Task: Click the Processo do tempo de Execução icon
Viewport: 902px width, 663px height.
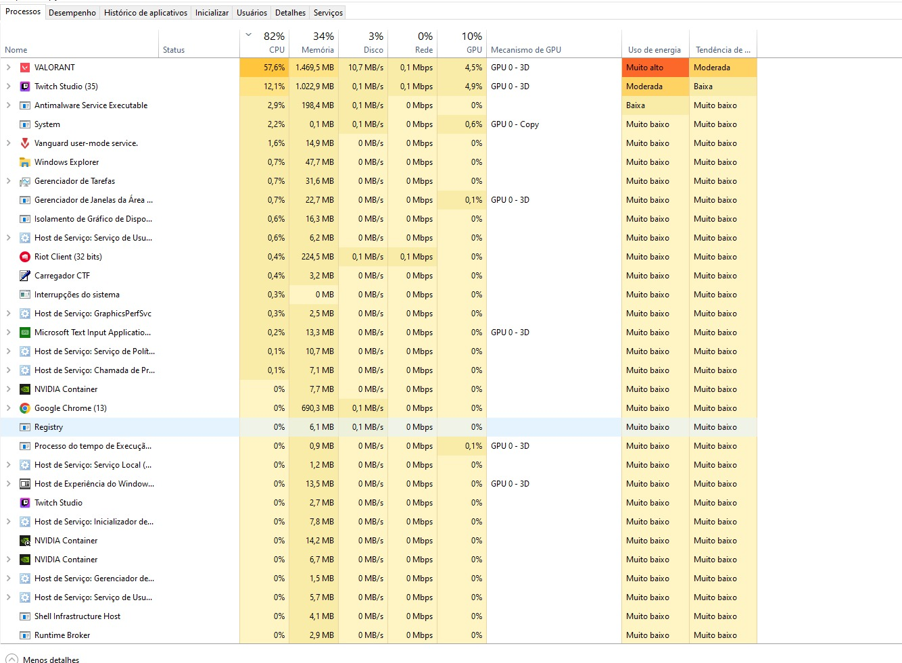Action: coord(25,446)
